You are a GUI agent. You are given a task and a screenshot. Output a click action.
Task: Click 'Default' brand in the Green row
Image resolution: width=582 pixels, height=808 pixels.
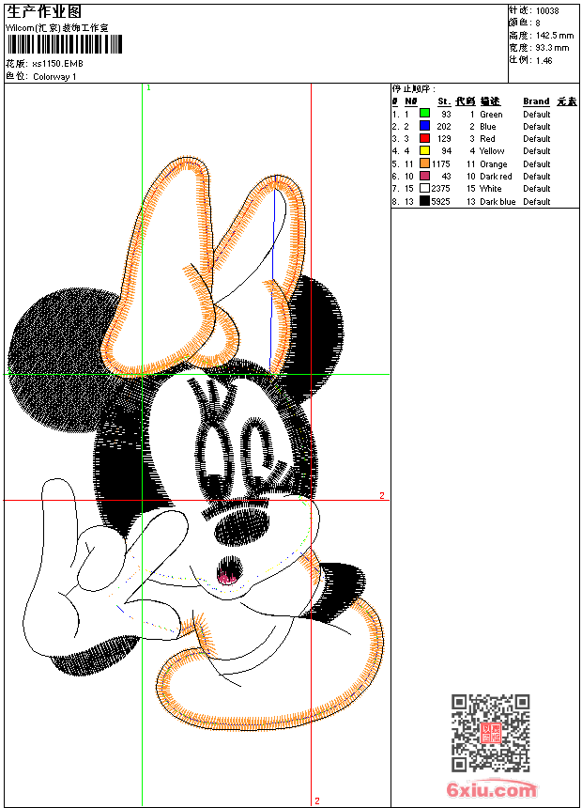tap(537, 115)
